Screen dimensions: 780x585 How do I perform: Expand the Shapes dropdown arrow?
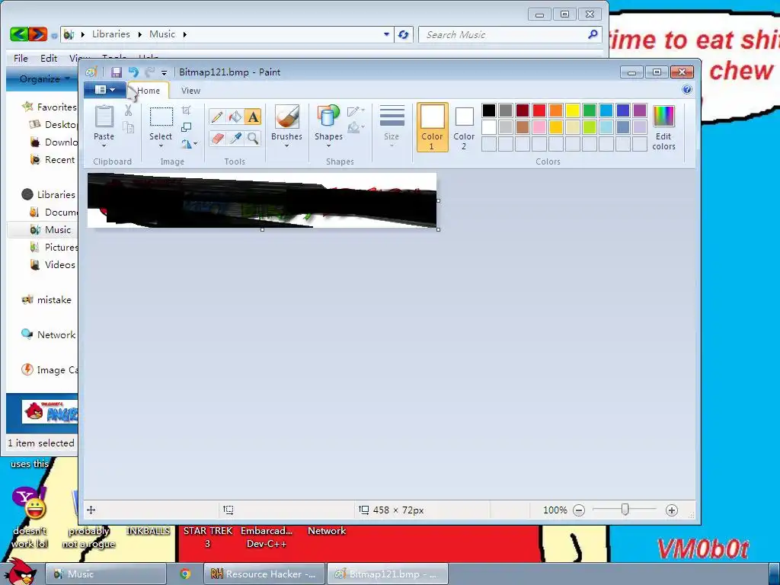328,145
